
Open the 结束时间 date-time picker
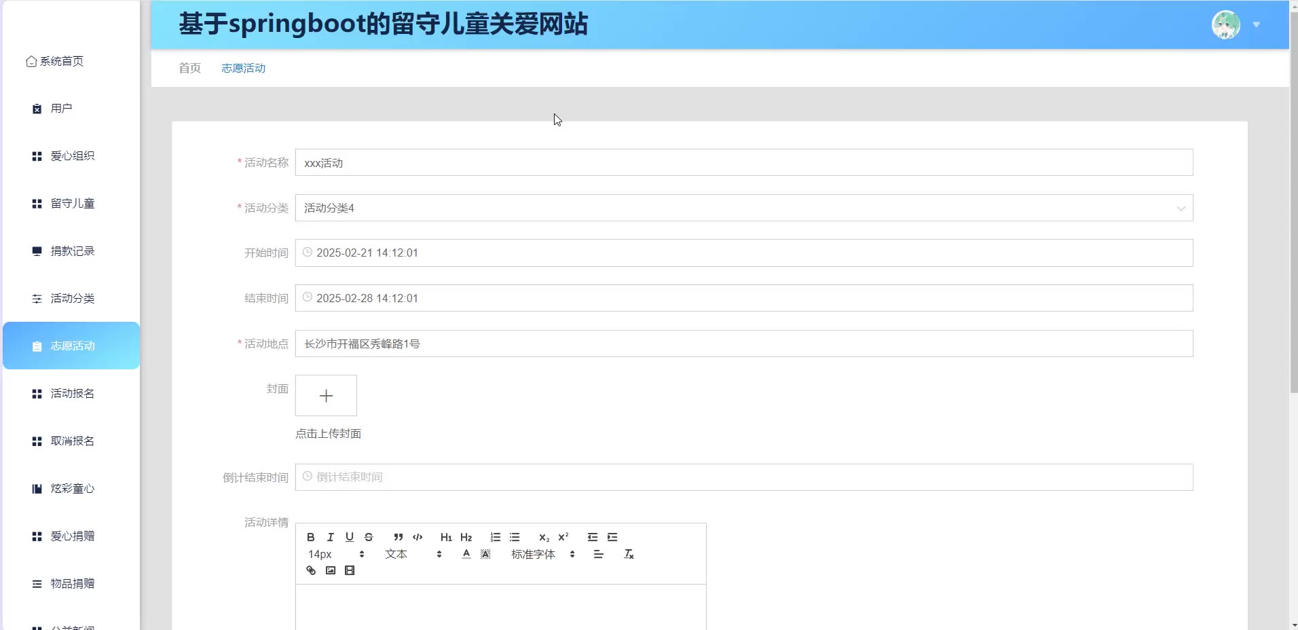pyautogui.click(x=744, y=298)
